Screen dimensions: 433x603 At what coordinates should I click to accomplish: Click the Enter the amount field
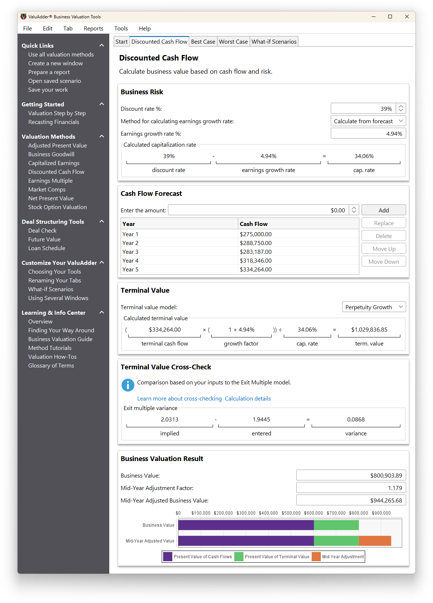point(258,210)
